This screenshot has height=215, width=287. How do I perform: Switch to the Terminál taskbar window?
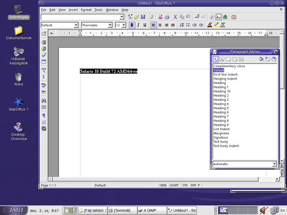point(122,211)
